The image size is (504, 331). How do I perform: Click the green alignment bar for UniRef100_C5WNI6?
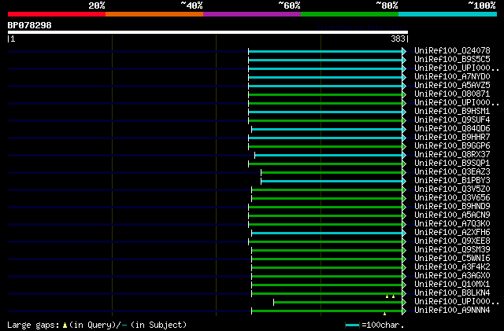[327, 259]
